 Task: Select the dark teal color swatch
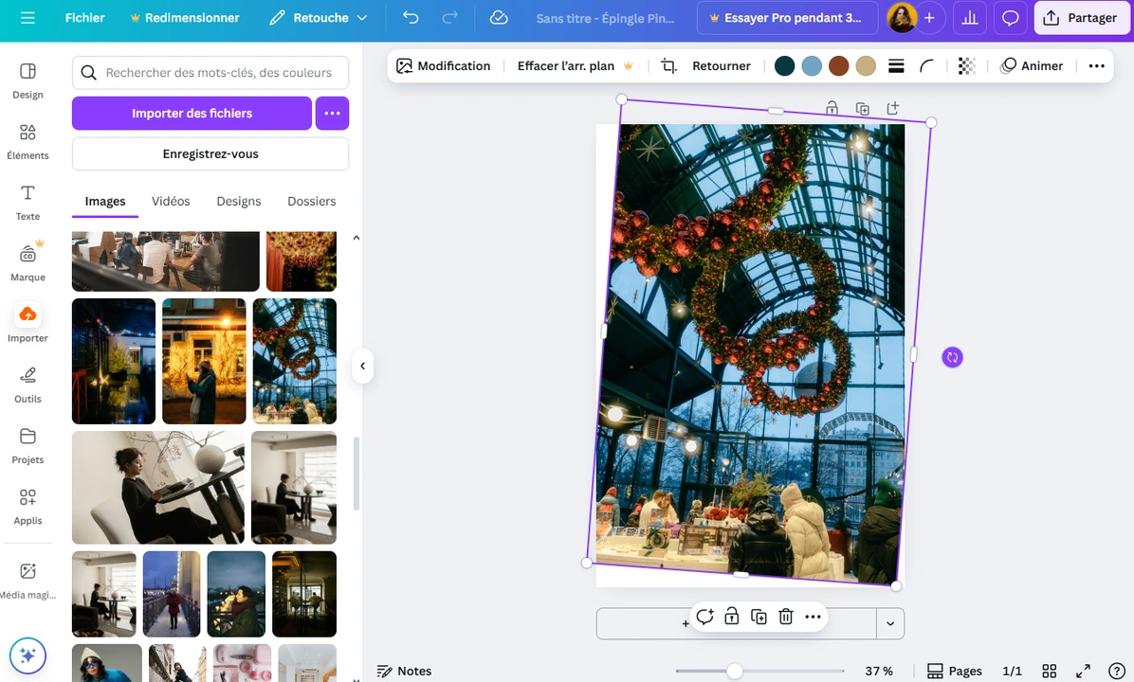pyautogui.click(x=784, y=65)
